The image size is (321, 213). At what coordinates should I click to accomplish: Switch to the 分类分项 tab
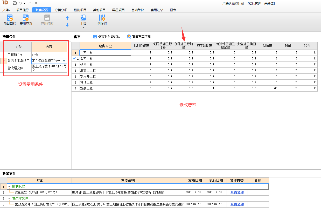[61, 10]
